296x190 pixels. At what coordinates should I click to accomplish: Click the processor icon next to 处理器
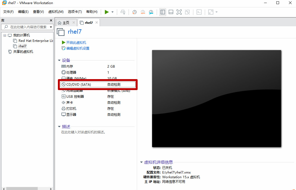click(64, 72)
